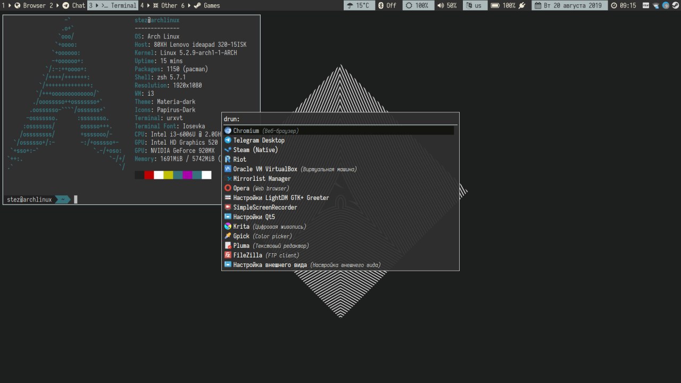
Task: Click the small white square tray icon
Action: [x=646, y=5]
